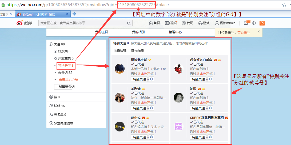Open 黑名单 0 in sidebar

click(58, 115)
